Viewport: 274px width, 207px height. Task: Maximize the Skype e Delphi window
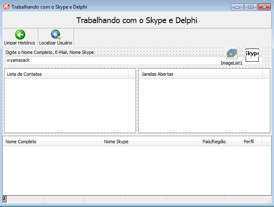coord(250,7)
